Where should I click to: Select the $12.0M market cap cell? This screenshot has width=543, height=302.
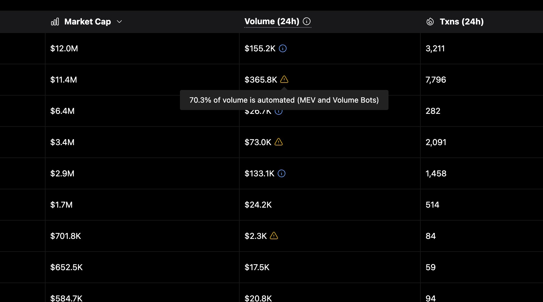[64, 48]
